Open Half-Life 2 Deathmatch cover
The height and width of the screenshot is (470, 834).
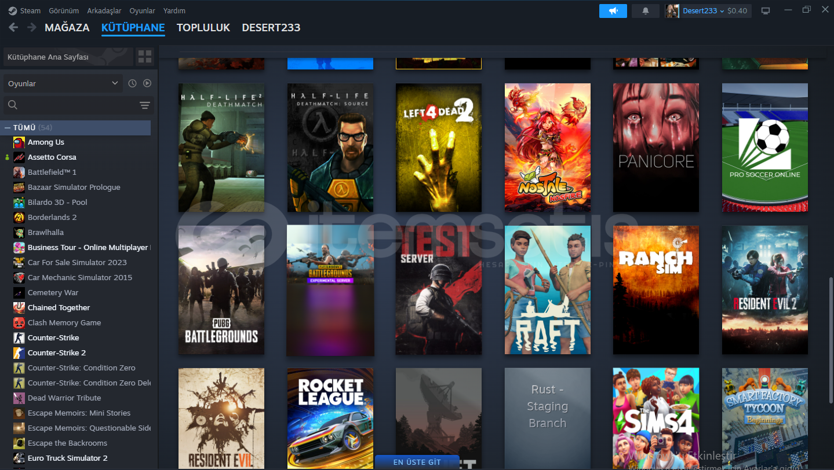tap(221, 148)
